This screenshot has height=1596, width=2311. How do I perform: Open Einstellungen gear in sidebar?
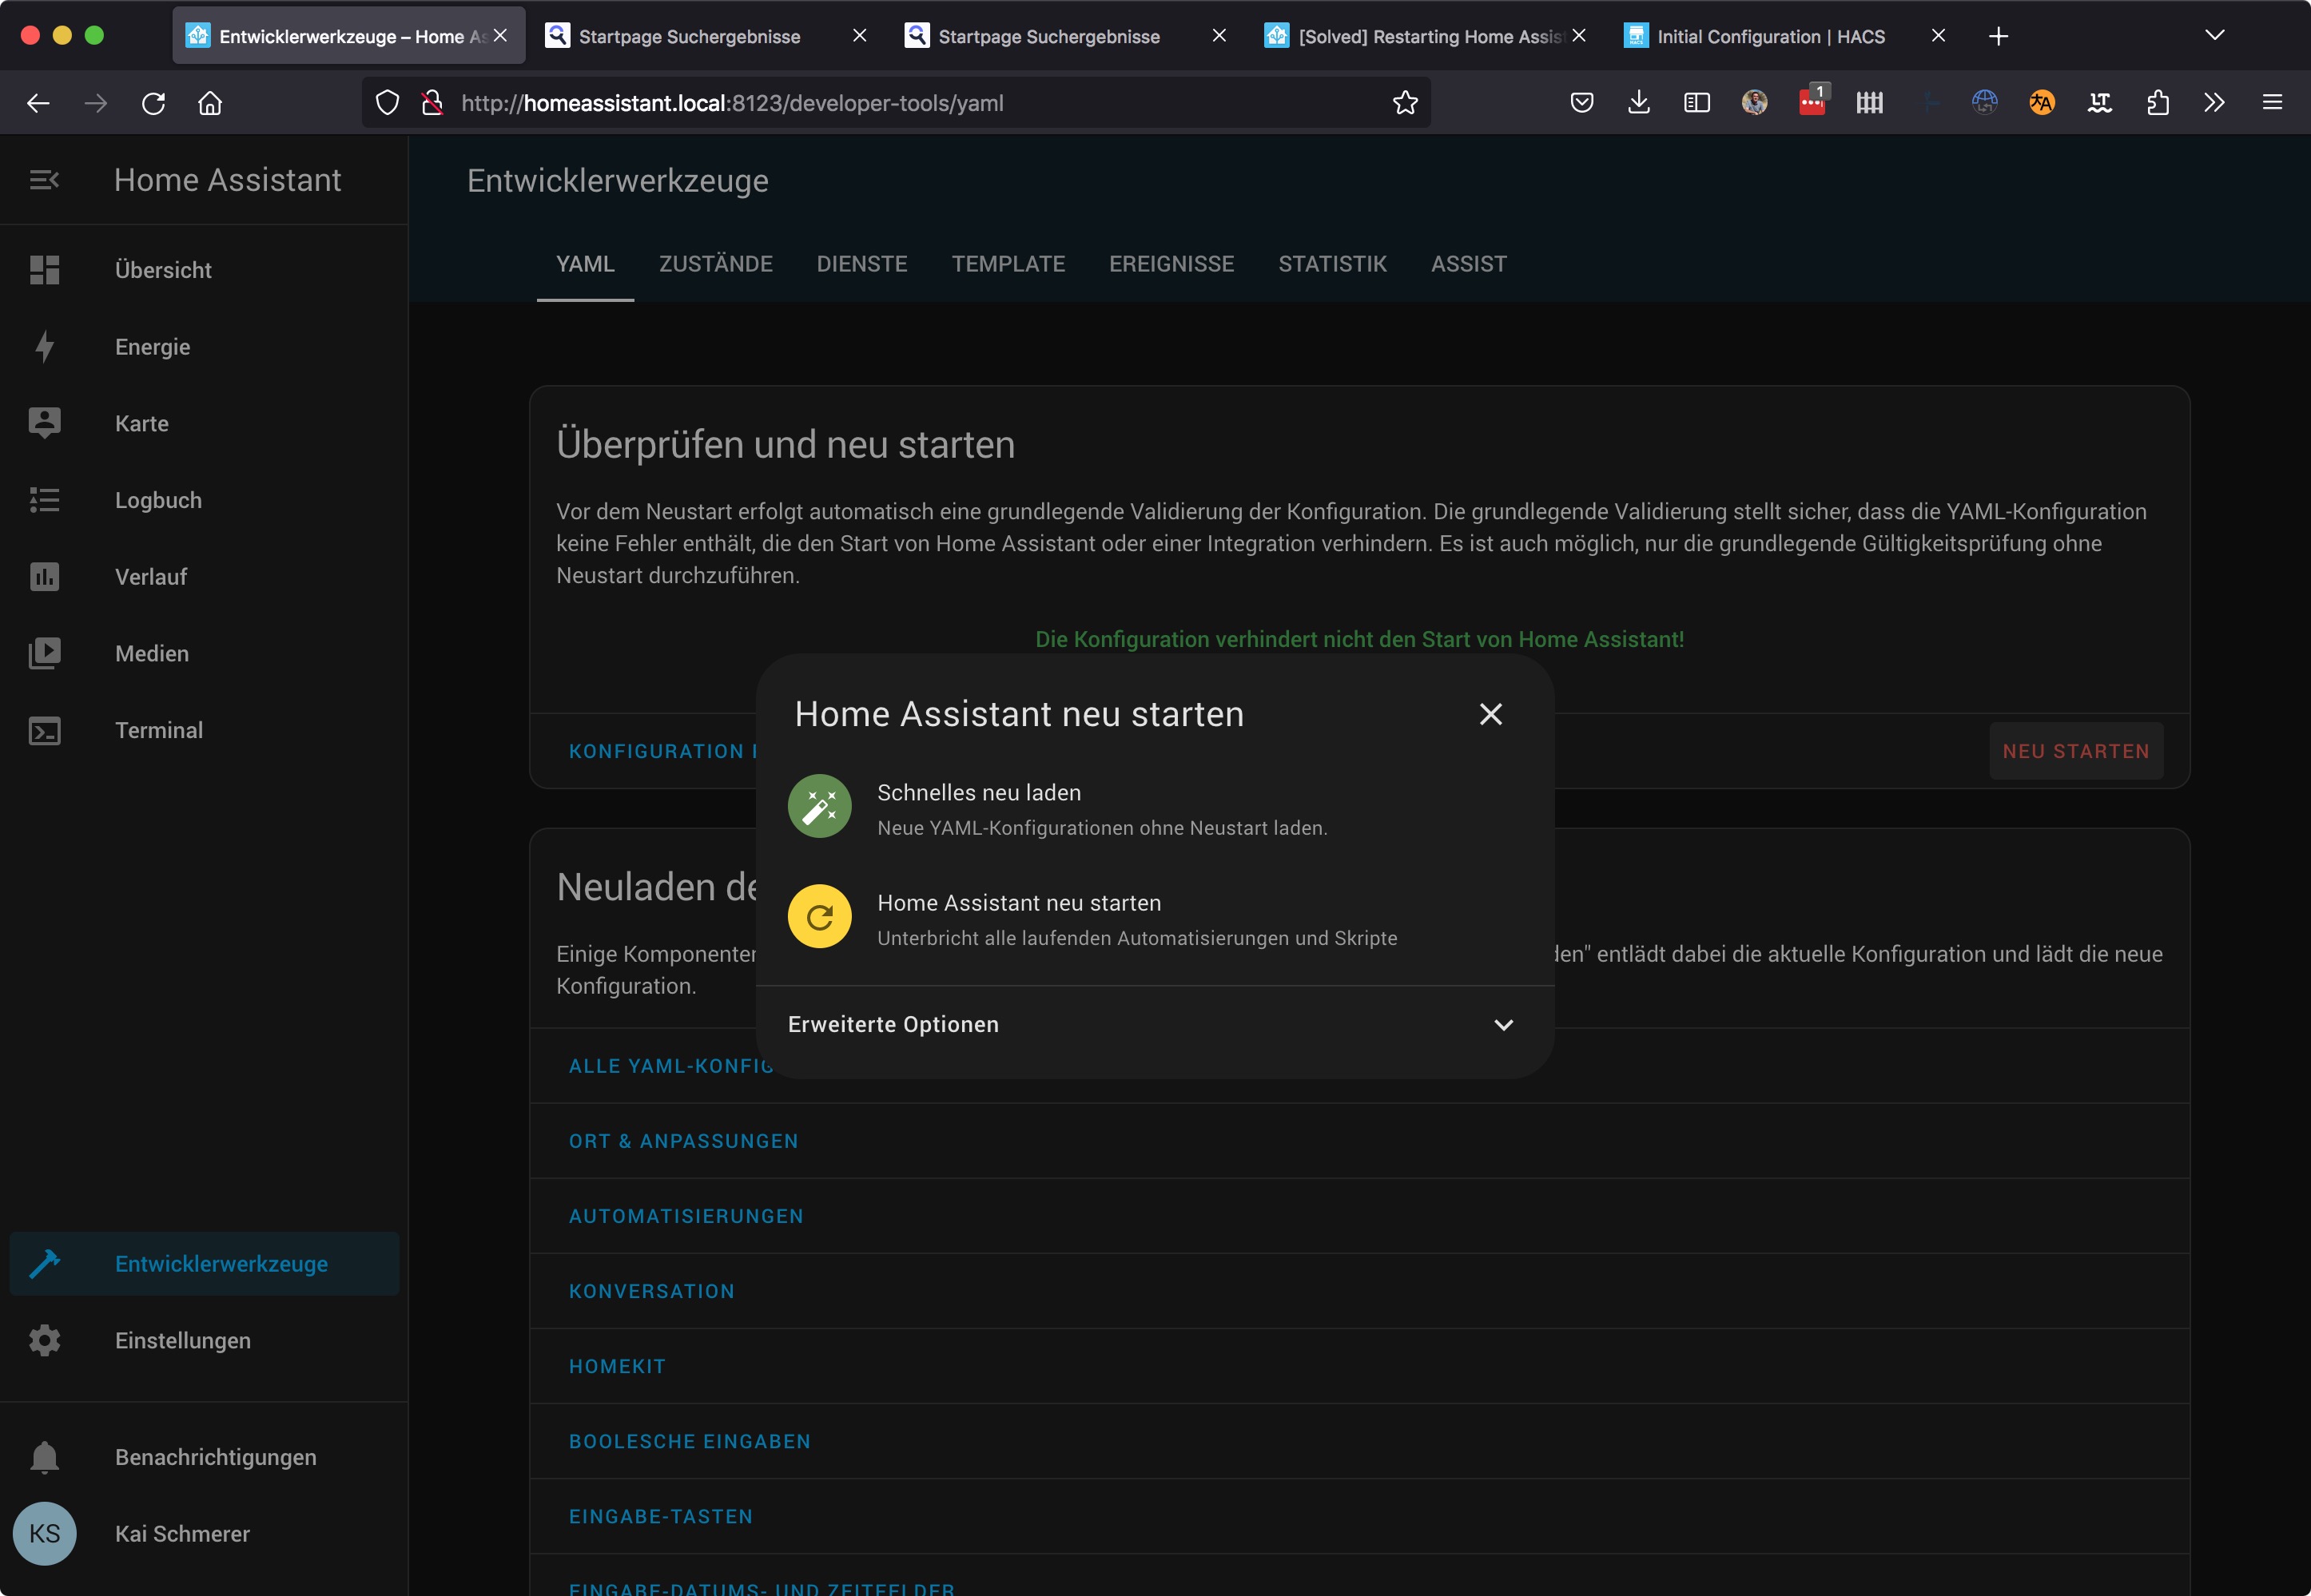point(182,1340)
